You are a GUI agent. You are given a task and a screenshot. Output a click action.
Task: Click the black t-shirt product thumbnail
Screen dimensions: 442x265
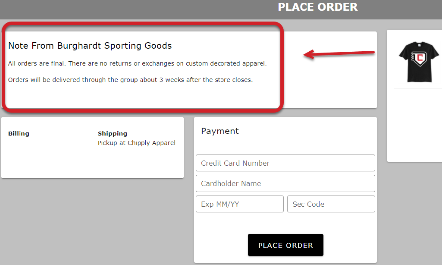tap(419, 62)
